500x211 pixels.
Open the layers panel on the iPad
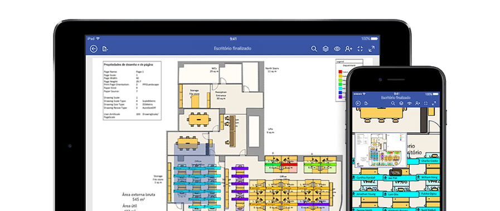pos(326,48)
